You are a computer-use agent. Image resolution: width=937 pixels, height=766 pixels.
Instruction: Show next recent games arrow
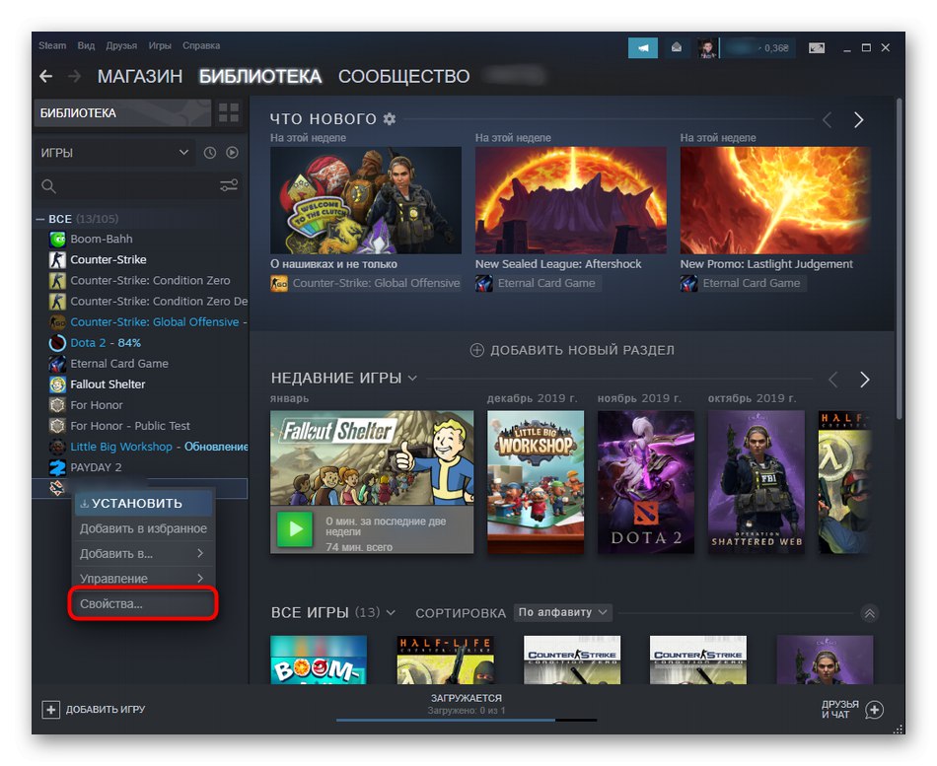pyautogui.click(x=864, y=380)
